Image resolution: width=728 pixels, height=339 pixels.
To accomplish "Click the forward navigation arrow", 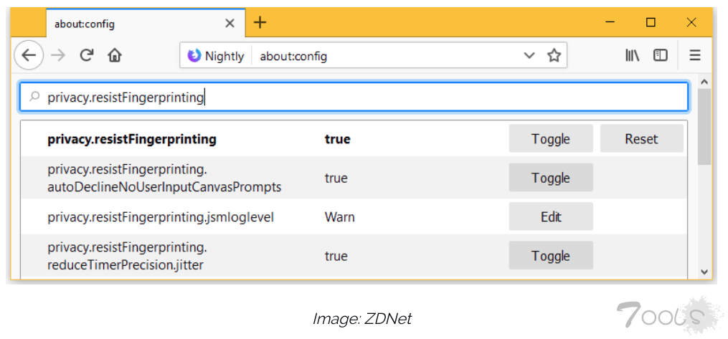I will pos(59,55).
